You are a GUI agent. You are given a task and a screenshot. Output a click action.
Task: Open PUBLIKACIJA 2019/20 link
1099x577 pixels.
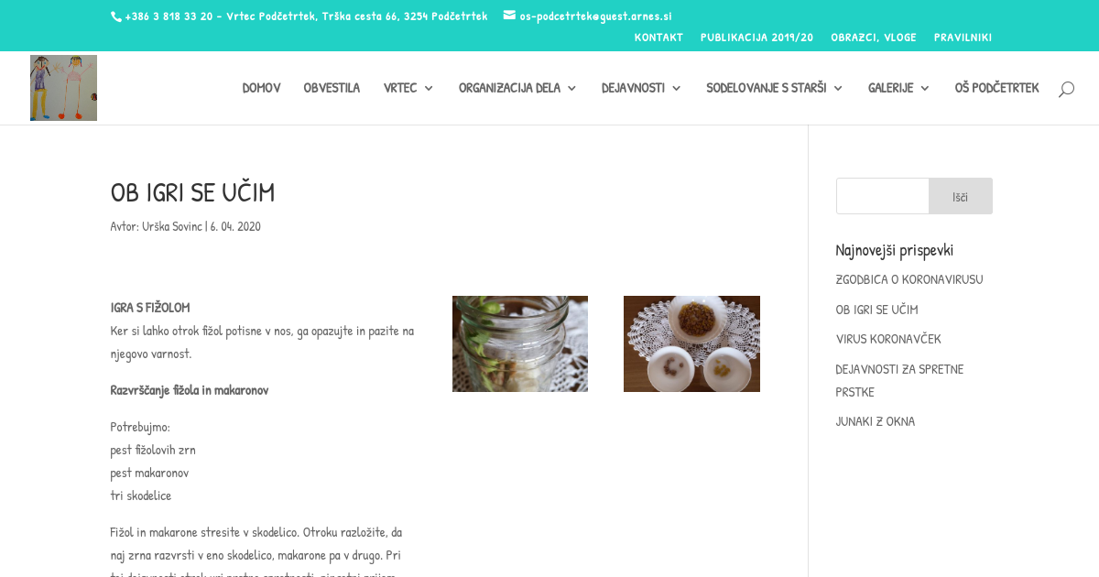point(756,38)
